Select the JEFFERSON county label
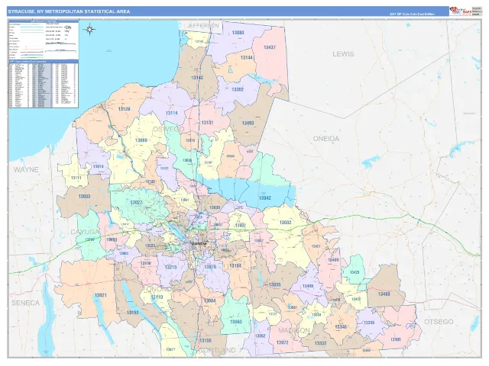The image size is (489, 366). (x=202, y=25)
